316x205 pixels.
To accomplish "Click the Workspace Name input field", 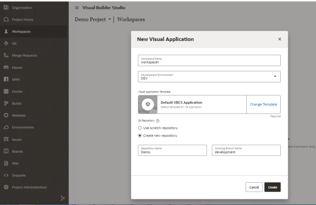I will [x=209, y=60].
